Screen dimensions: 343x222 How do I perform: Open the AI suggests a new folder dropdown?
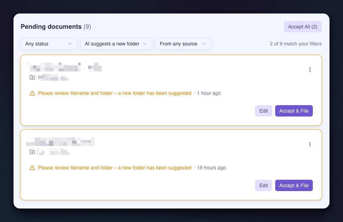point(116,44)
